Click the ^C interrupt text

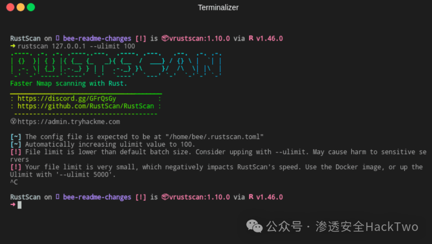click(14, 182)
